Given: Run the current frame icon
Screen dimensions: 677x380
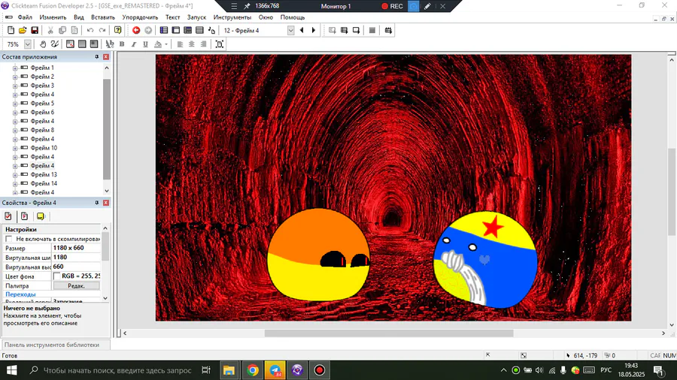Looking at the screenshot, I should point(356,30).
